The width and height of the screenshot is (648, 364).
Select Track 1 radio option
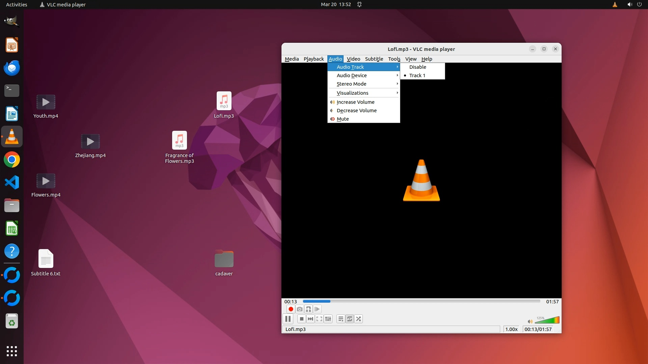pos(417,75)
